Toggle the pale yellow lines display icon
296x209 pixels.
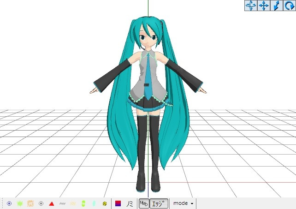pyautogui.click(x=73, y=203)
